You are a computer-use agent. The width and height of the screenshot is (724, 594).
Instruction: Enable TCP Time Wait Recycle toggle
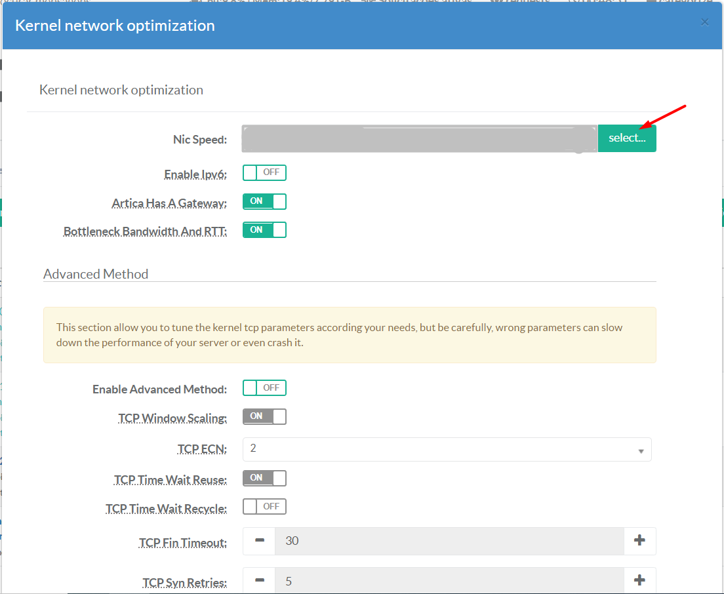tap(264, 507)
